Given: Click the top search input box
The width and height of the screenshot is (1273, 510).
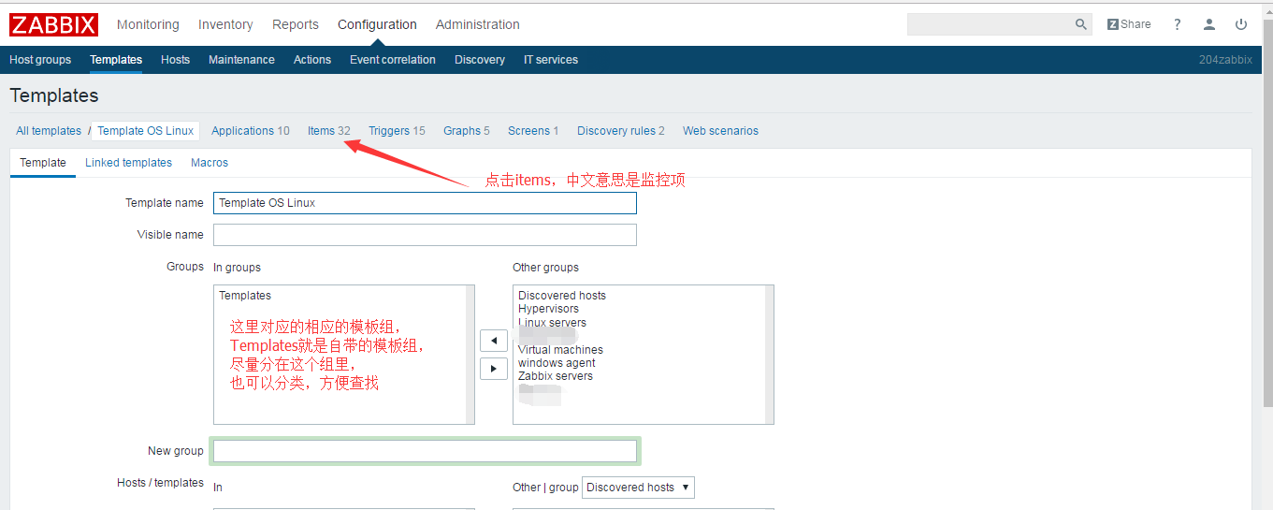Looking at the screenshot, I should tap(990, 24).
